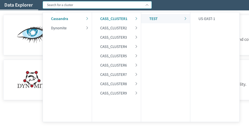Open the Data Explorer home title

point(19,5)
